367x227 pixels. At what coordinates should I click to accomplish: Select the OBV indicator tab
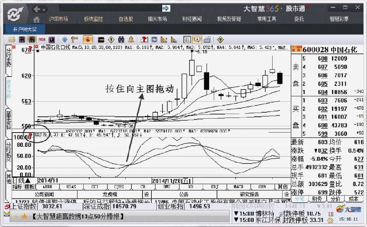(262, 187)
